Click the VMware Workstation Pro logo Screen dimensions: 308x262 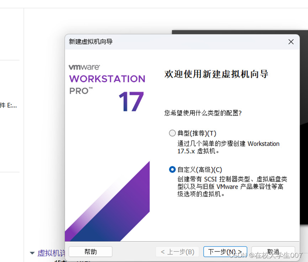coord(107,79)
